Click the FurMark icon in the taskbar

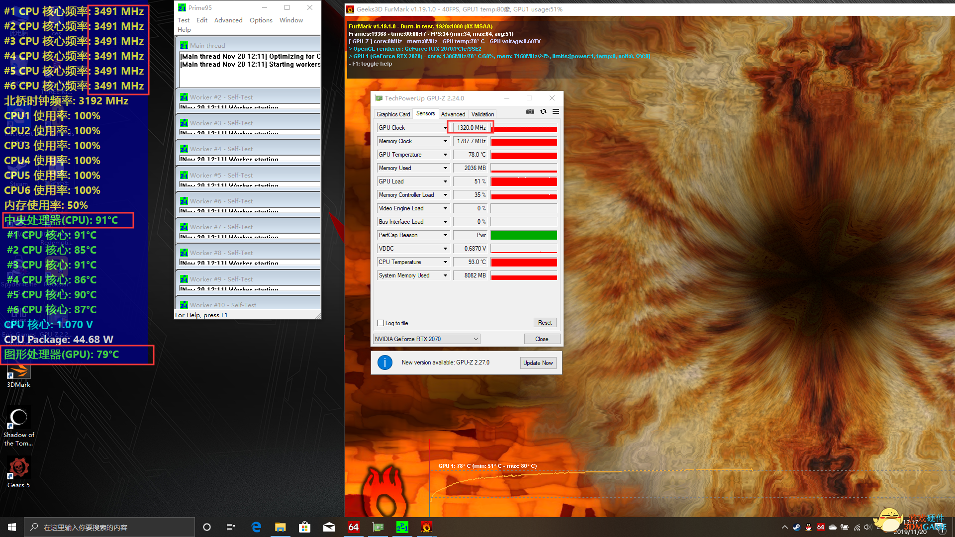[x=426, y=527]
